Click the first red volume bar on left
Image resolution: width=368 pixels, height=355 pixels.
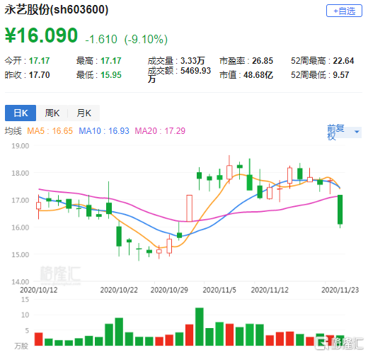pos(38,339)
